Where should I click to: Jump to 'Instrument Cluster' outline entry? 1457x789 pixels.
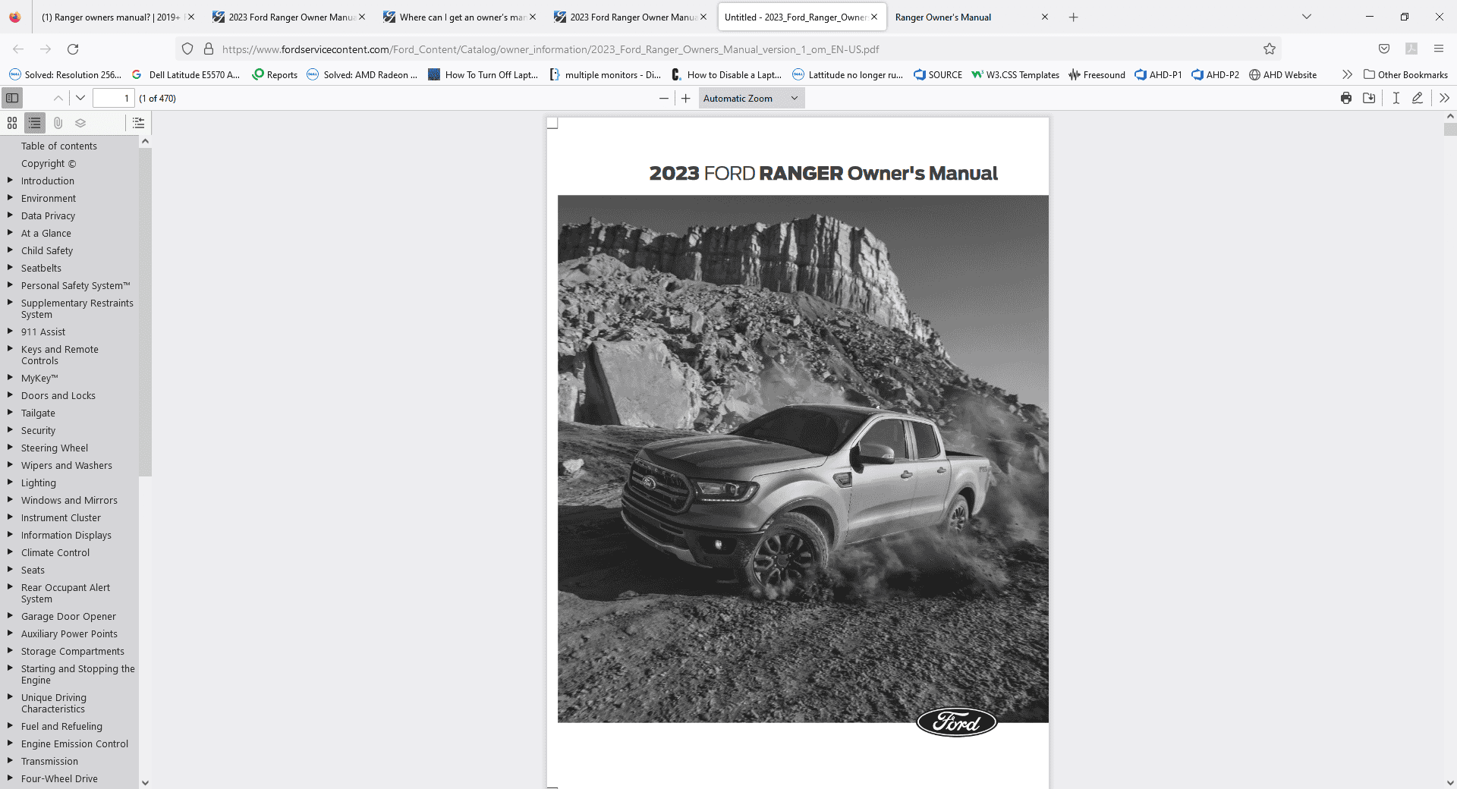[61, 517]
